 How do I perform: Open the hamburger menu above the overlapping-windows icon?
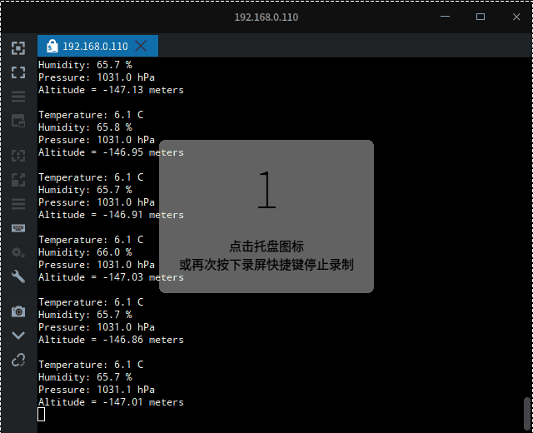pos(18,97)
